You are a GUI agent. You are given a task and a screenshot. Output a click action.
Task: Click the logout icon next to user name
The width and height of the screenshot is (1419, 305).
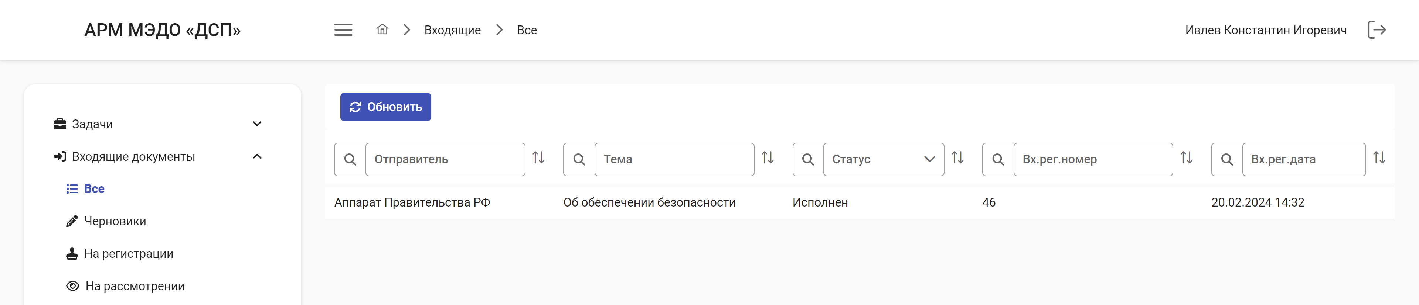coord(1377,30)
